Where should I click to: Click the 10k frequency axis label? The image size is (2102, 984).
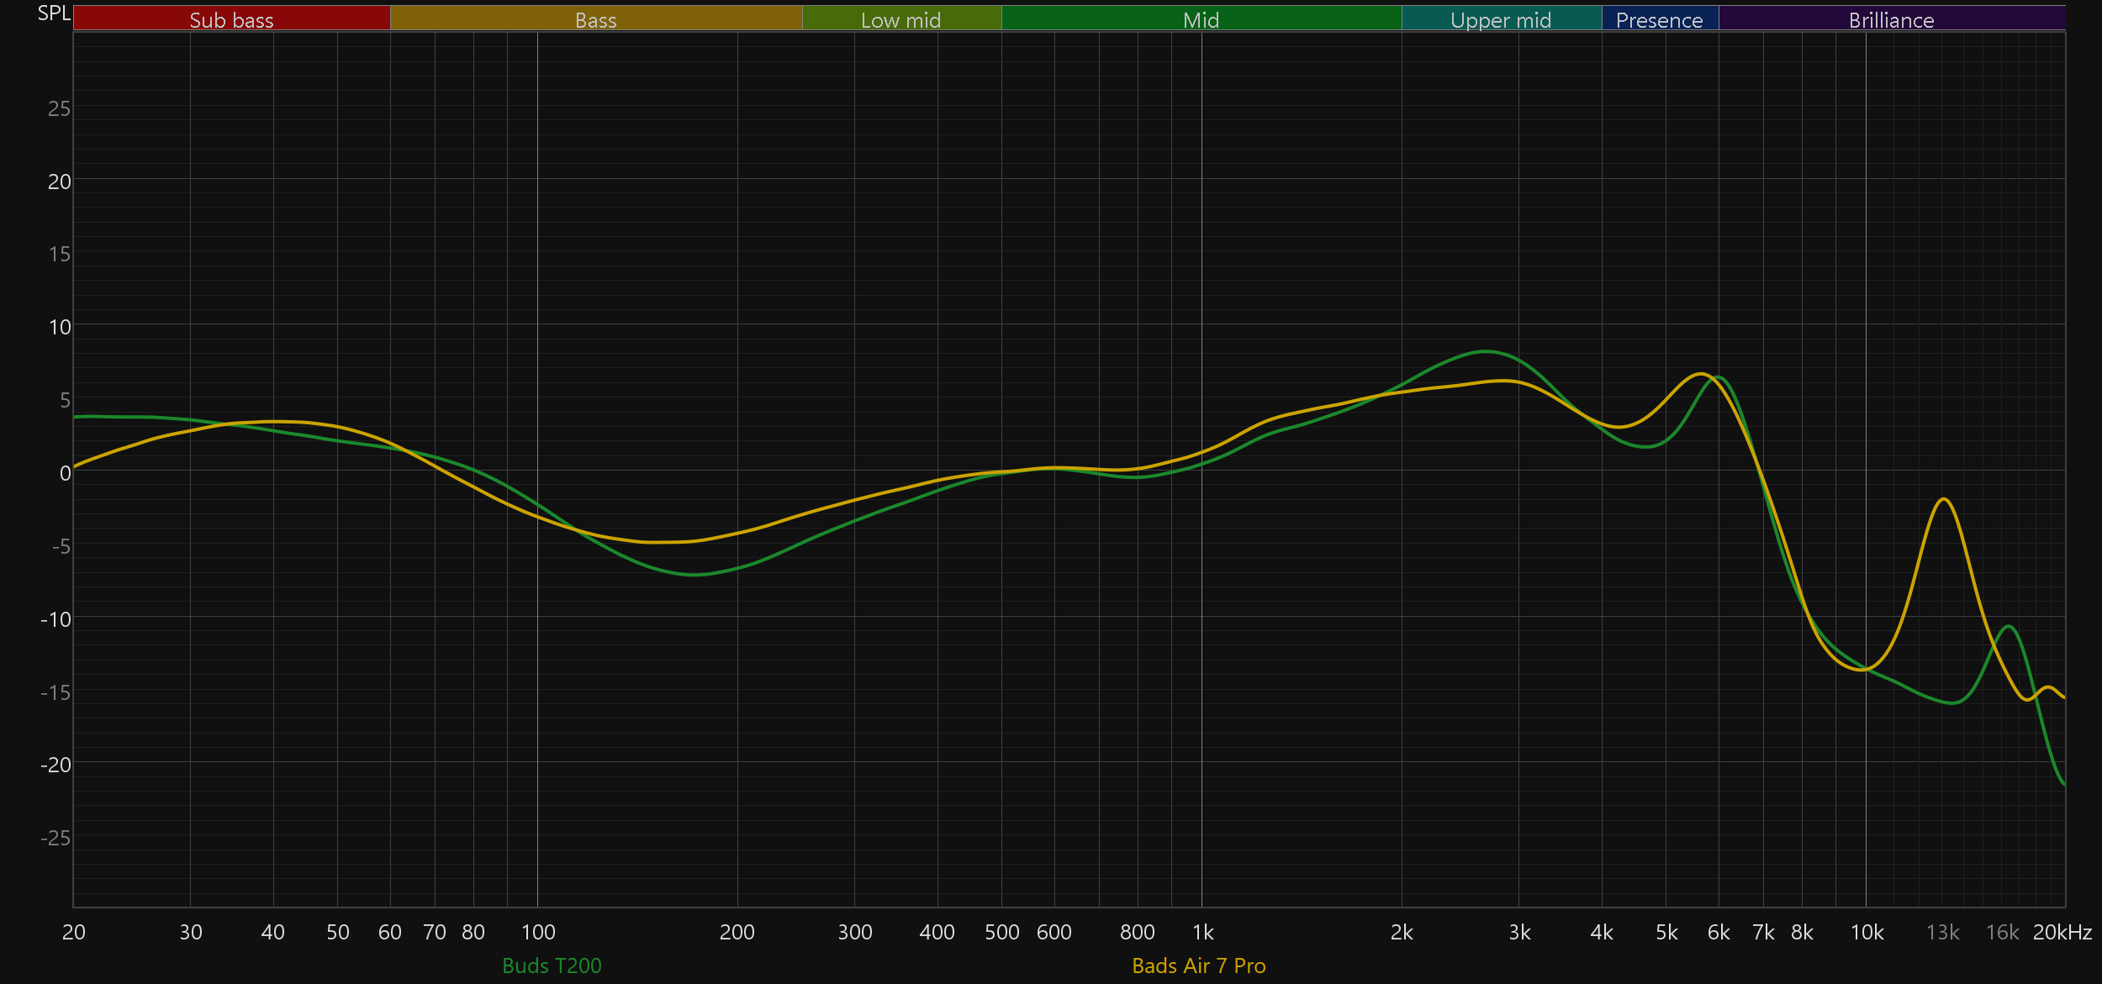click(x=1867, y=932)
